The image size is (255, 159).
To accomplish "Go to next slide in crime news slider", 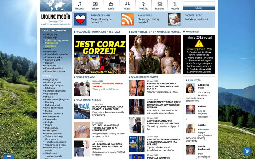I will click(124, 54).
